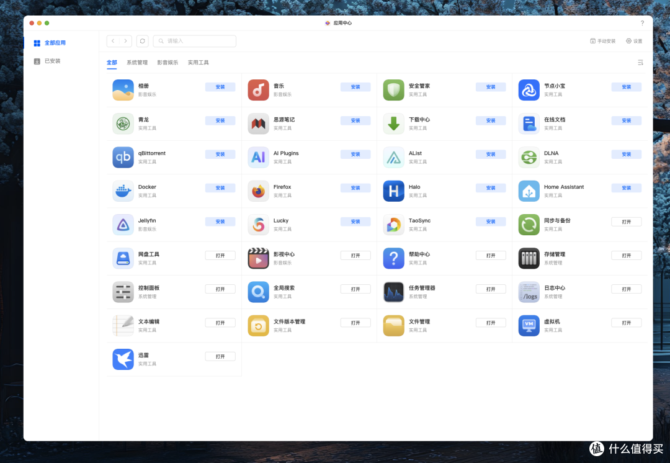Click the AList app icon
670x463 pixels.
click(x=393, y=157)
